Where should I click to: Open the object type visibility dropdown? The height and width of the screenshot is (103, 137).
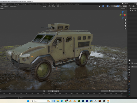point(100,6)
